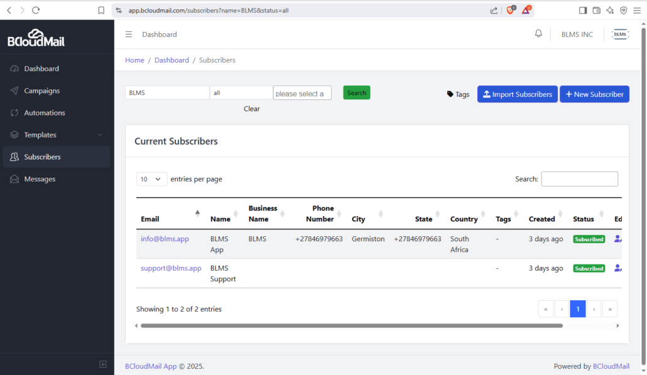View site information icon in the address bar
The image size is (647, 375).
coord(119,10)
